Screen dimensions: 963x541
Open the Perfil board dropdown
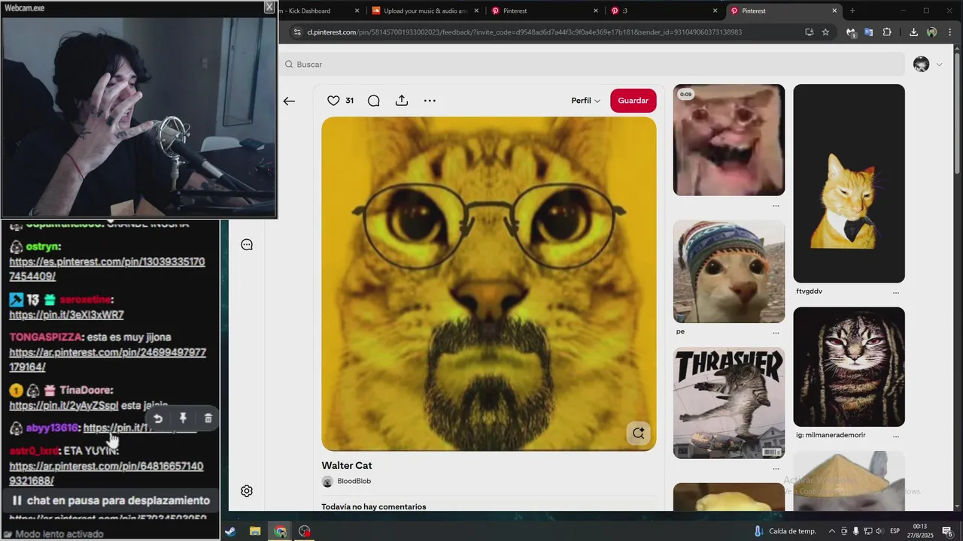click(585, 101)
